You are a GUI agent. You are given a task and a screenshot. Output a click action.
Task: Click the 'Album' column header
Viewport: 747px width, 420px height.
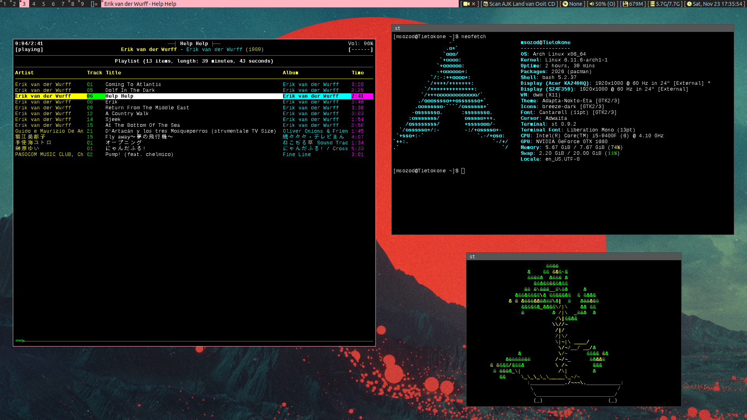pyautogui.click(x=291, y=73)
